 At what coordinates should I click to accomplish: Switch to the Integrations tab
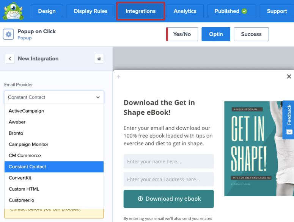tap(141, 11)
